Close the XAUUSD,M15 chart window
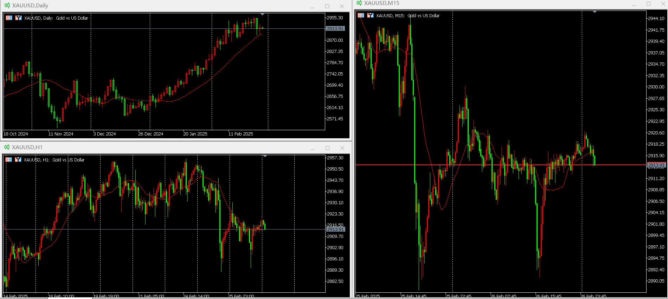668x299 pixels. tap(663, 4)
